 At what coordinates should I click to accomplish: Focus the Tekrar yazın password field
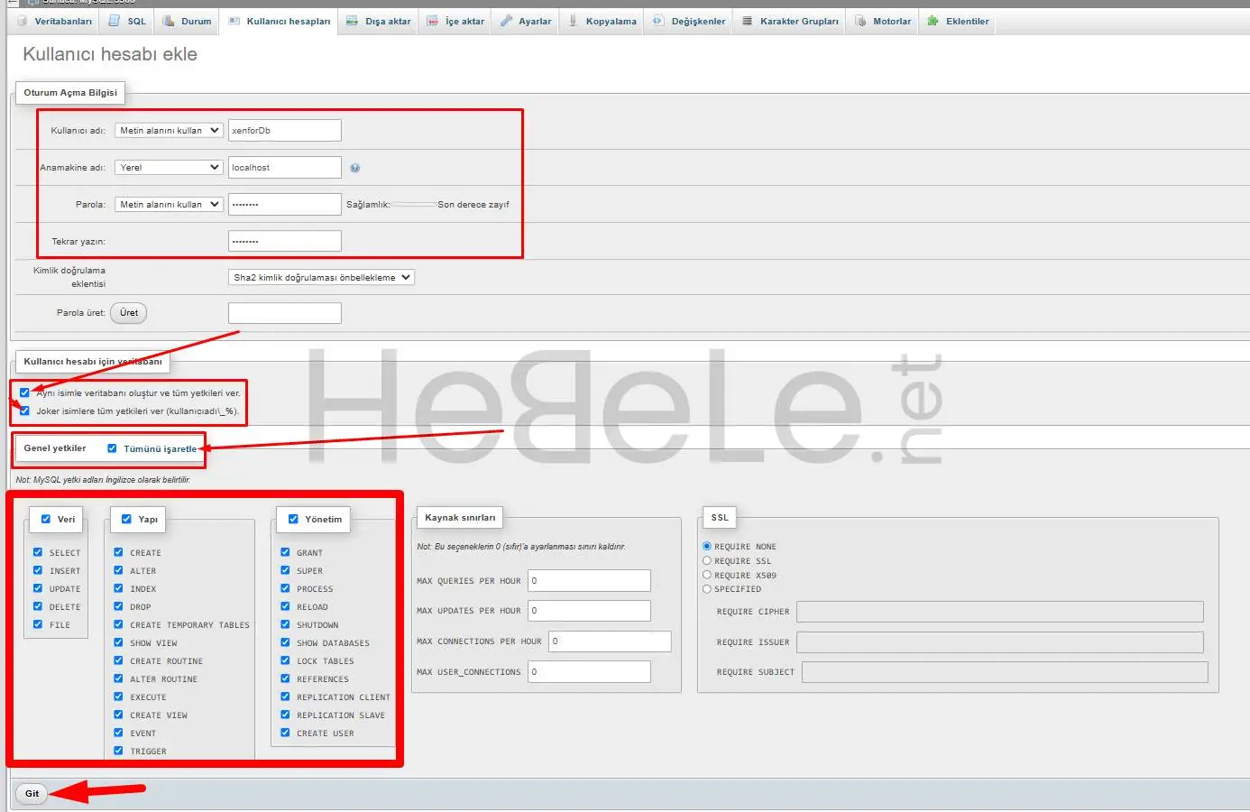[x=285, y=242]
